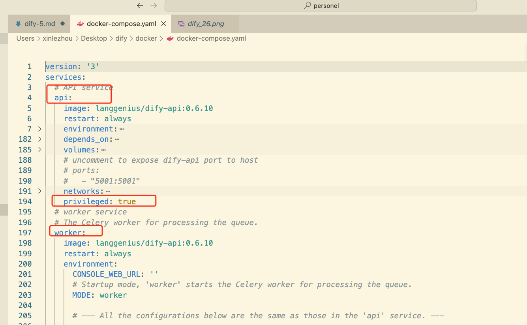Screen dimensions: 527x325
Task: Place cursor on the privileged key
Action: [86, 201]
